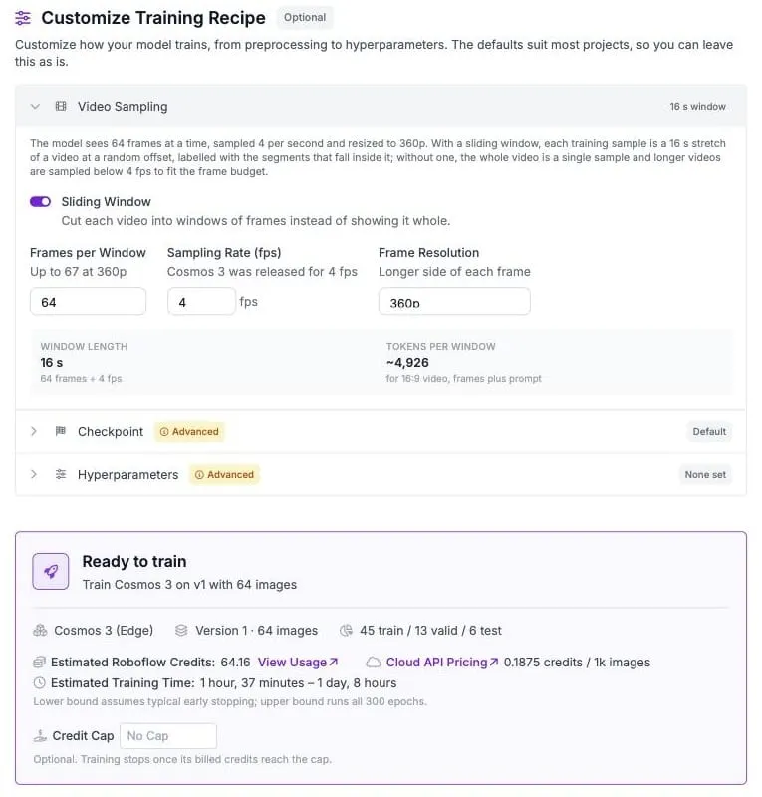Click the clock icon beside Estimated Training Time
Screen dimensions: 762x797
[x=39, y=682]
